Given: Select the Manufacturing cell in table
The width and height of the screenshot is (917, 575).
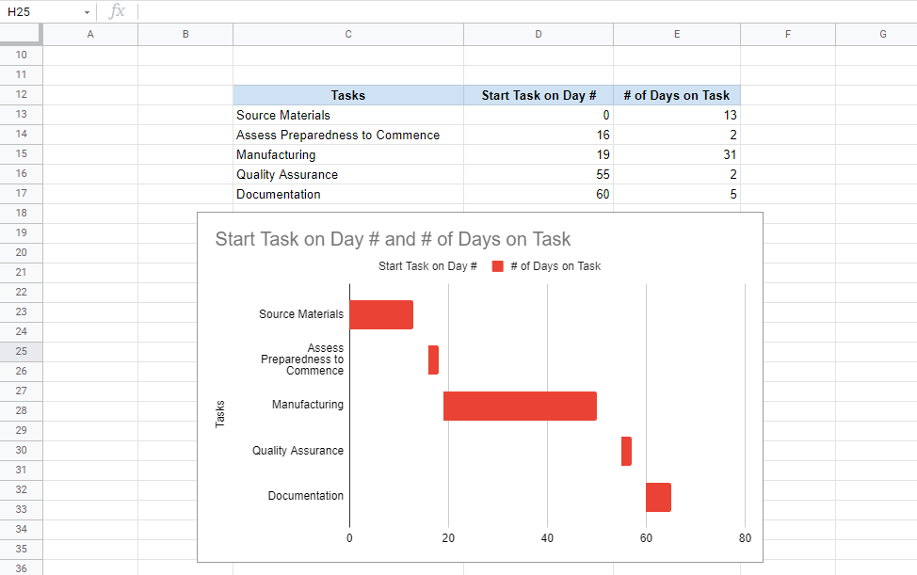Looking at the screenshot, I should coord(348,155).
